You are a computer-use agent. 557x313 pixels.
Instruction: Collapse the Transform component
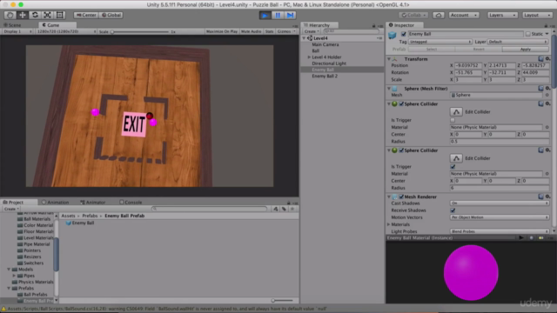389,59
